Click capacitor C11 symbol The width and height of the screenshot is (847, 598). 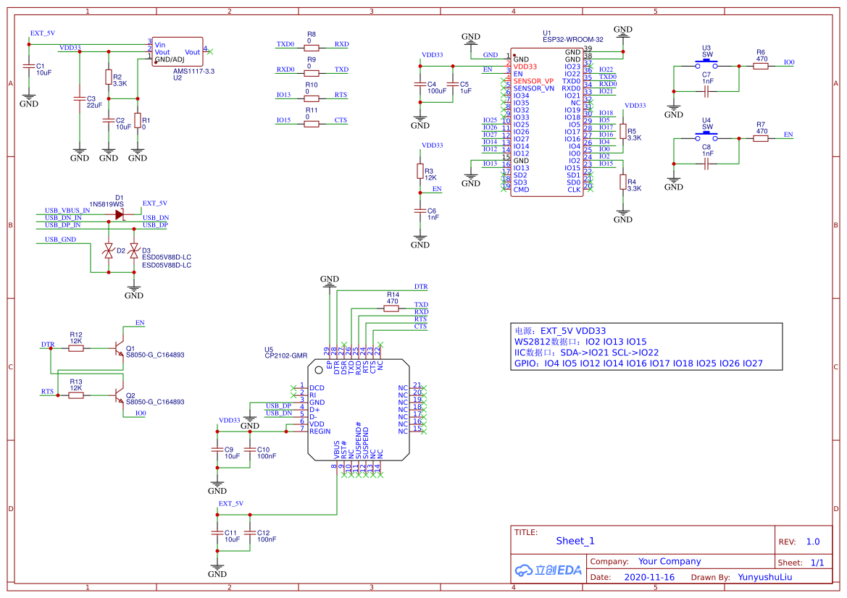click(x=217, y=533)
